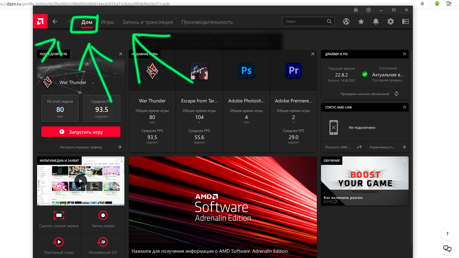The height and width of the screenshot is (258, 459).
Task: Click Получить AMD Link button
Action: point(343,147)
